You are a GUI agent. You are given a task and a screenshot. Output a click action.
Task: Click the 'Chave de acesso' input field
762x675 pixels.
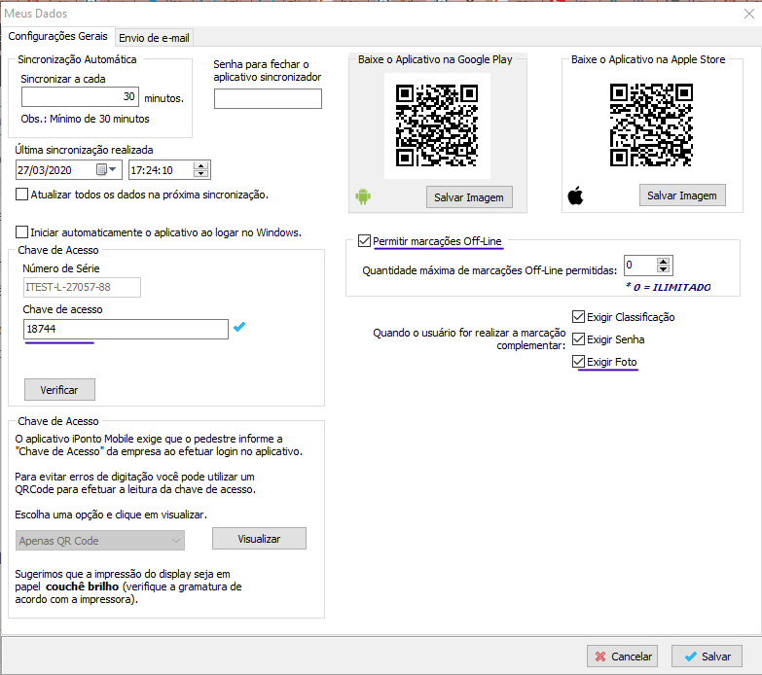pyautogui.click(x=126, y=330)
